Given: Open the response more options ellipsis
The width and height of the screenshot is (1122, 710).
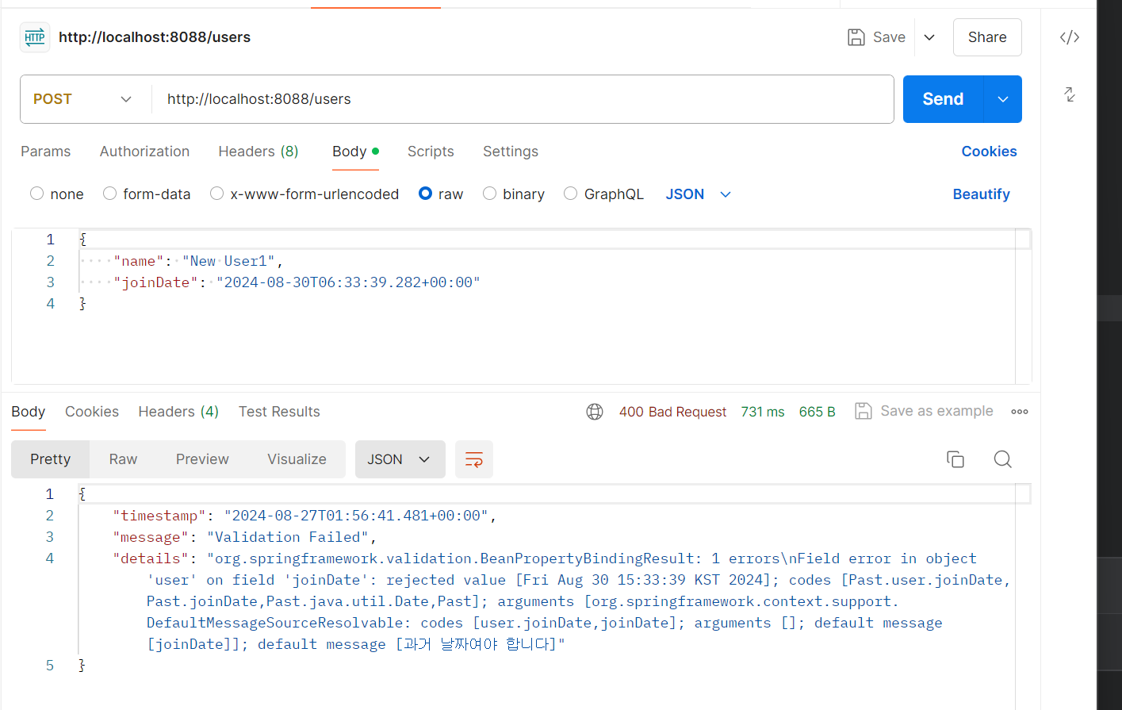Looking at the screenshot, I should [1020, 412].
